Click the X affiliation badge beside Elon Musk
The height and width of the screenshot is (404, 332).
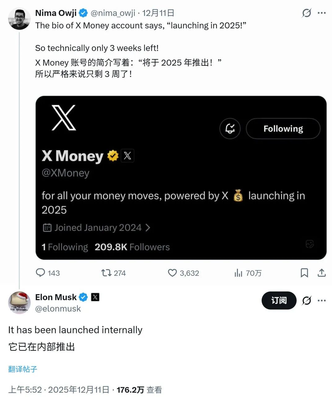click(95, 297)
